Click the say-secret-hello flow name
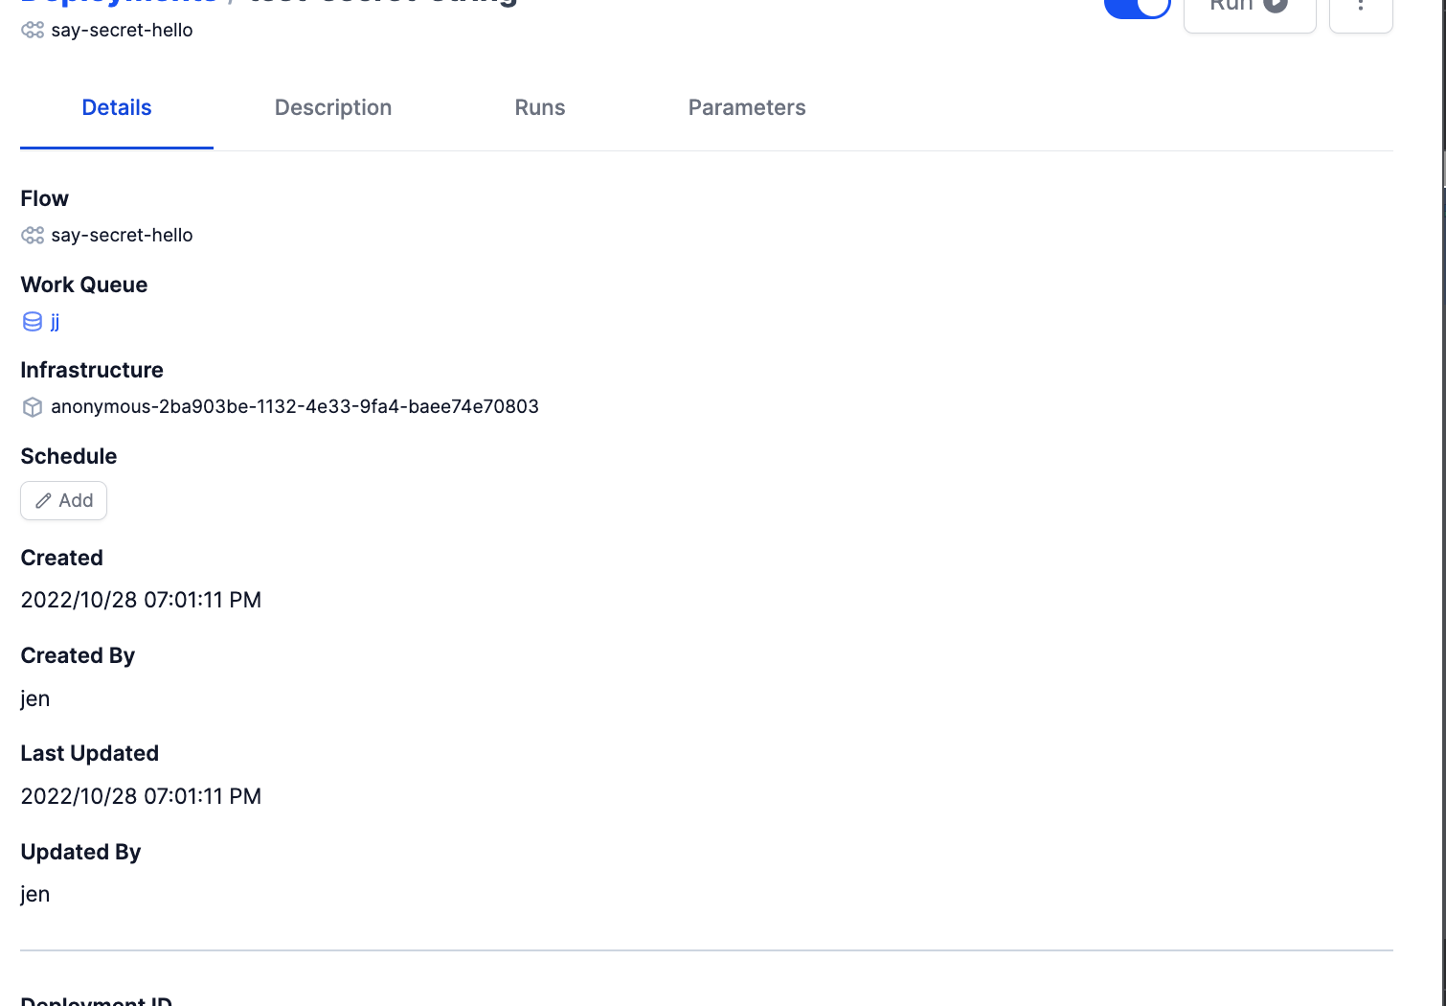The image size is (1446, 1006). pos(123,235)
